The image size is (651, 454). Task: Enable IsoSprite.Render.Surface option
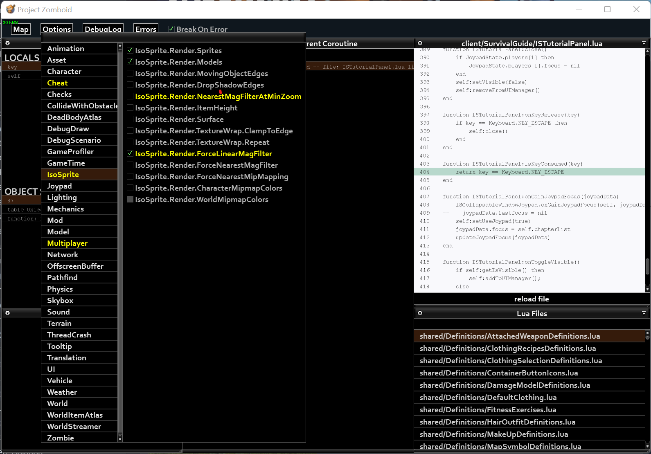(x=130, y=119)
